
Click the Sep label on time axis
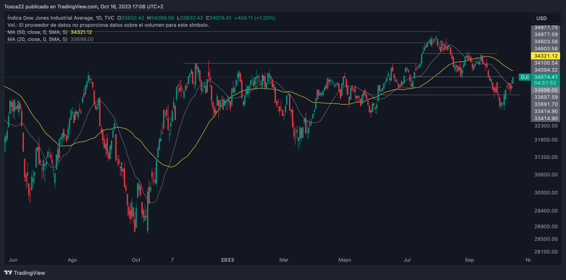[x=470, y=259]
